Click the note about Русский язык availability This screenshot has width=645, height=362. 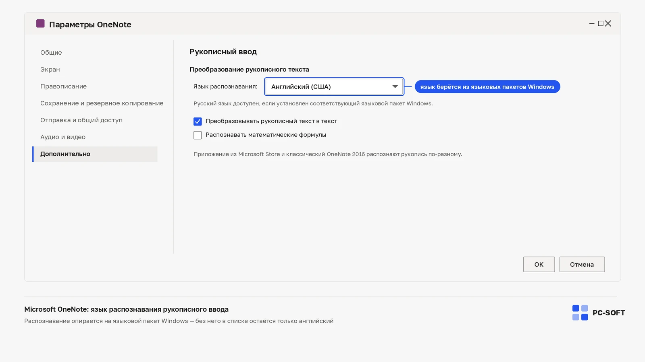point(313,103)
